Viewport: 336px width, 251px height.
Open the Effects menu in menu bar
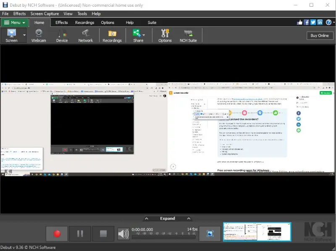coord(19,13)
